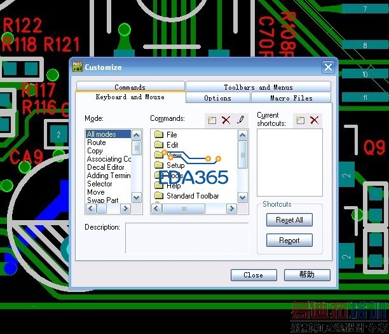
Task: Click the Commands vertical scrollbar thumb
Action: click(x=243, y=155)
